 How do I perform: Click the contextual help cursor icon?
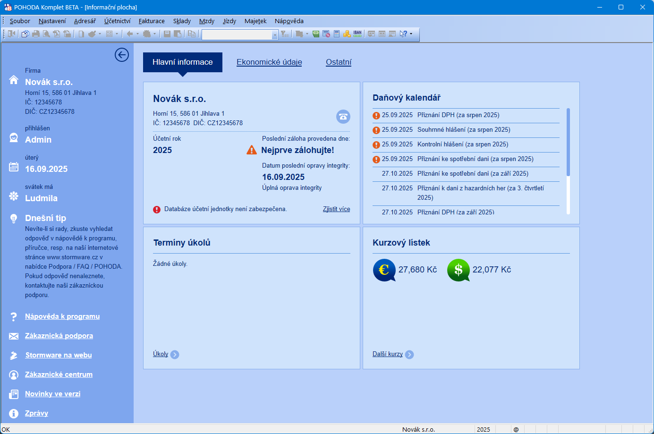[x=403, y=34]
